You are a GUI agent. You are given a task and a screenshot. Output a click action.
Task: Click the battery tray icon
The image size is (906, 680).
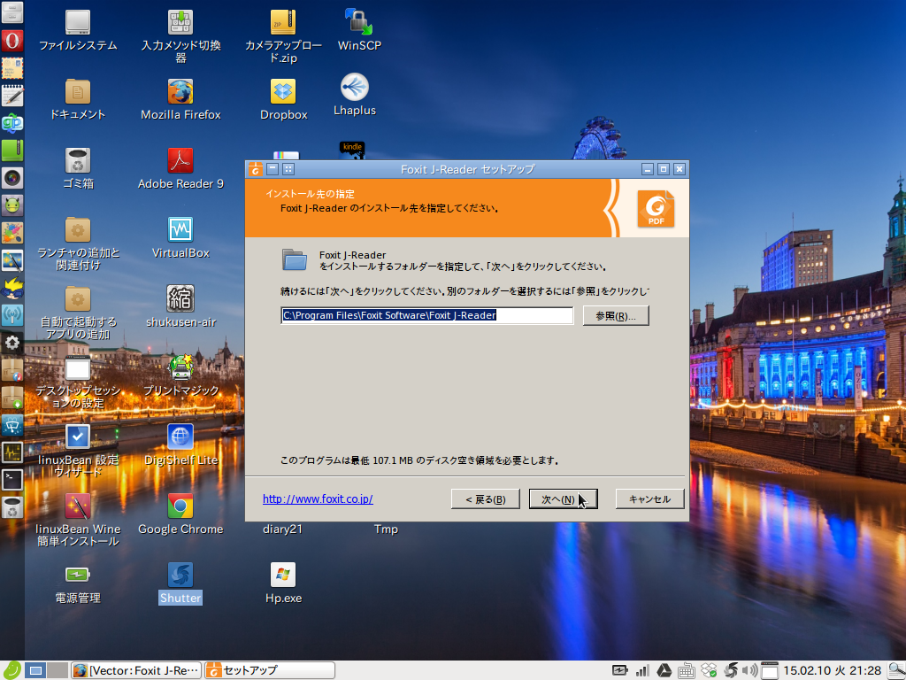(619, 671)
